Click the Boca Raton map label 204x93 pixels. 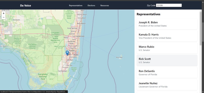point(81,23)
